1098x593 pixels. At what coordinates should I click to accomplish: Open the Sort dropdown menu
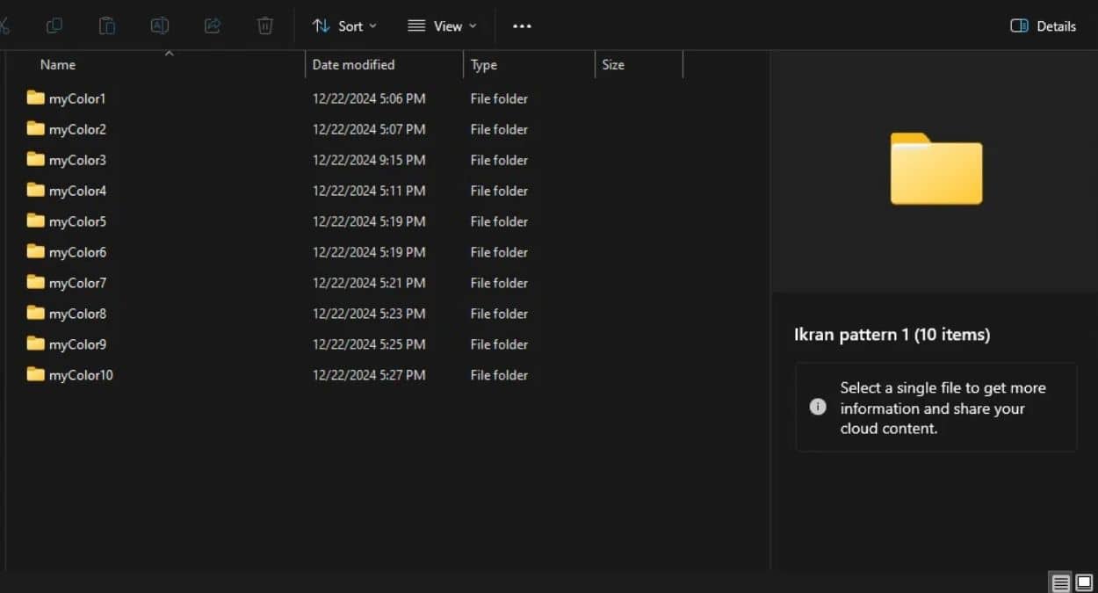point(344,25)
